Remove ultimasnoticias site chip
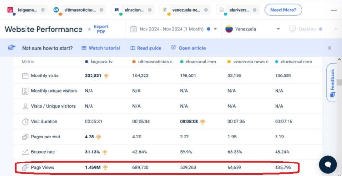 point(101,10)
